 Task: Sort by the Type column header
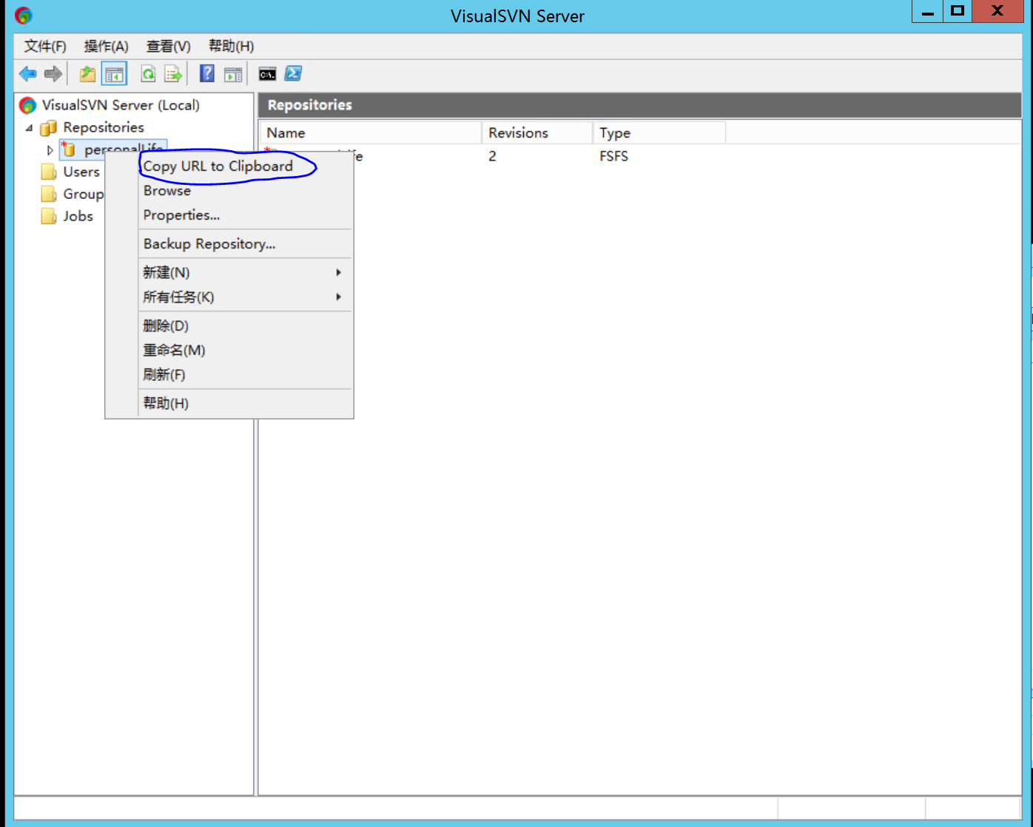tap(659, 133)
